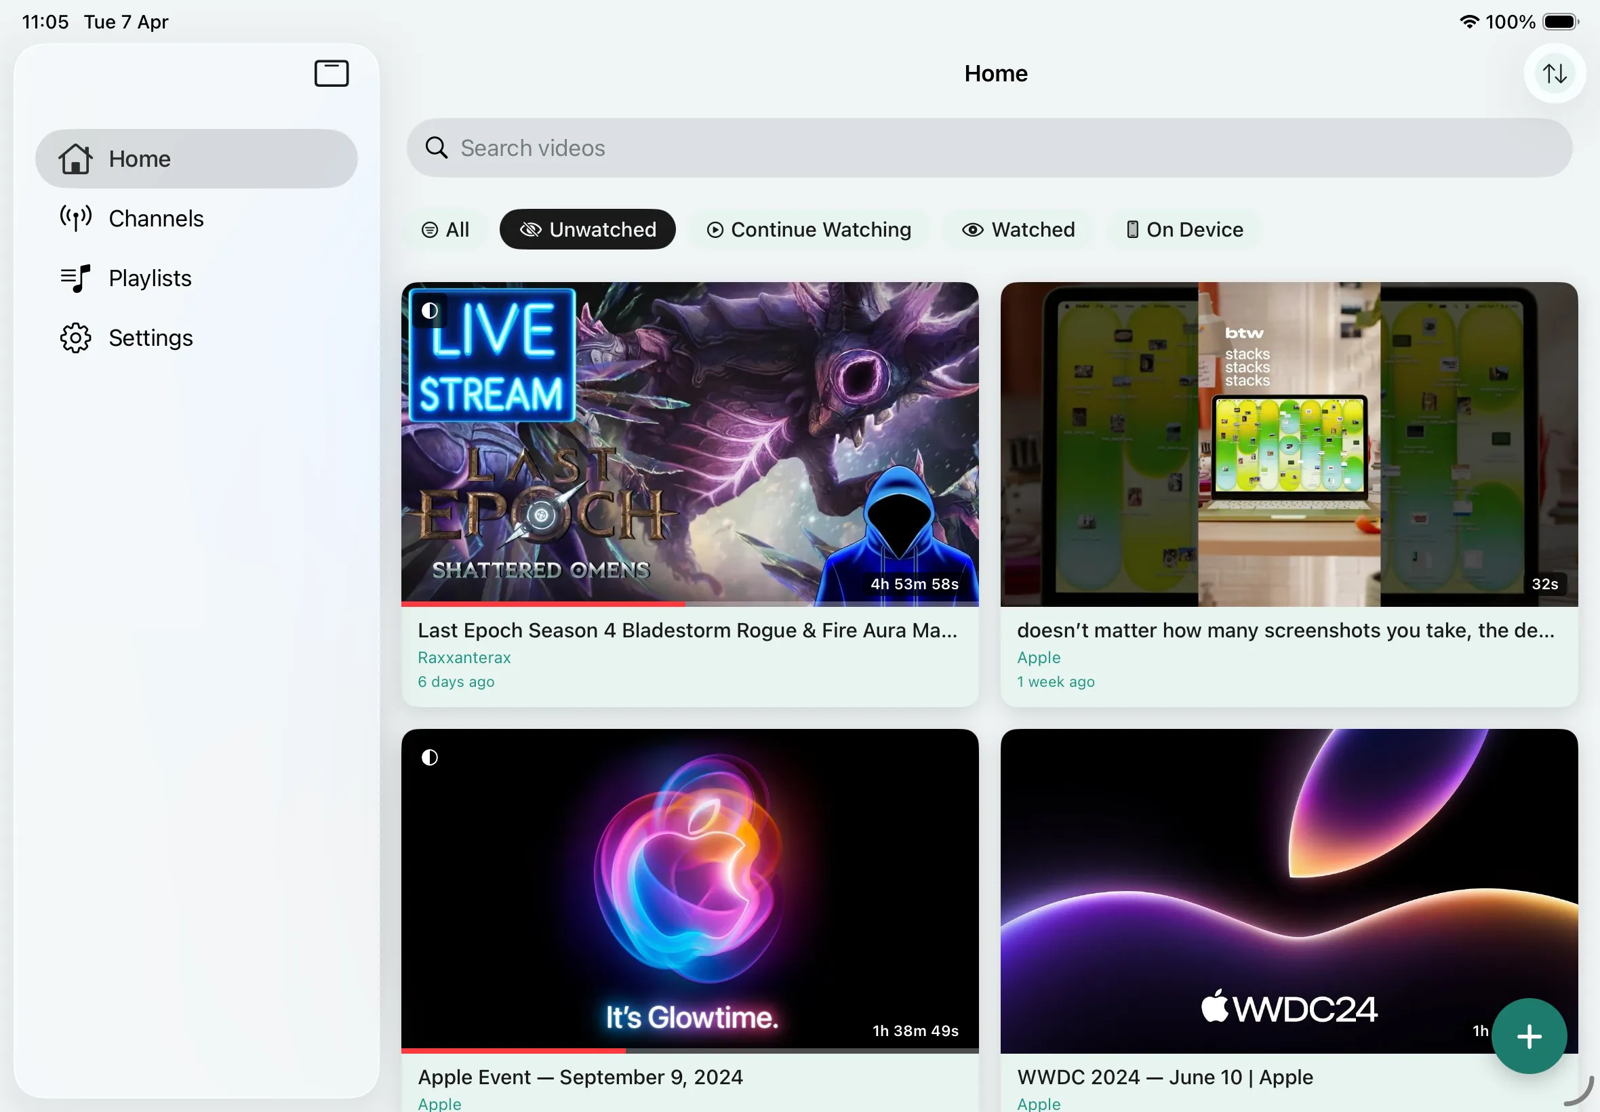
Task: Toggle the Unwatched filter
Action: point(587,229)
